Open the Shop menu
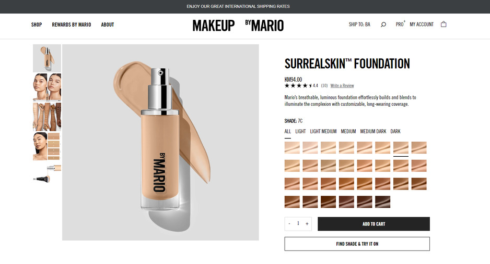The image size is (490, 264). click(37, 24)
